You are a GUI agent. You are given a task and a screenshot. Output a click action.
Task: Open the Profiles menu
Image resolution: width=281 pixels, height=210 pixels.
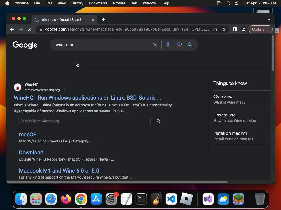[x=119, y=3]
